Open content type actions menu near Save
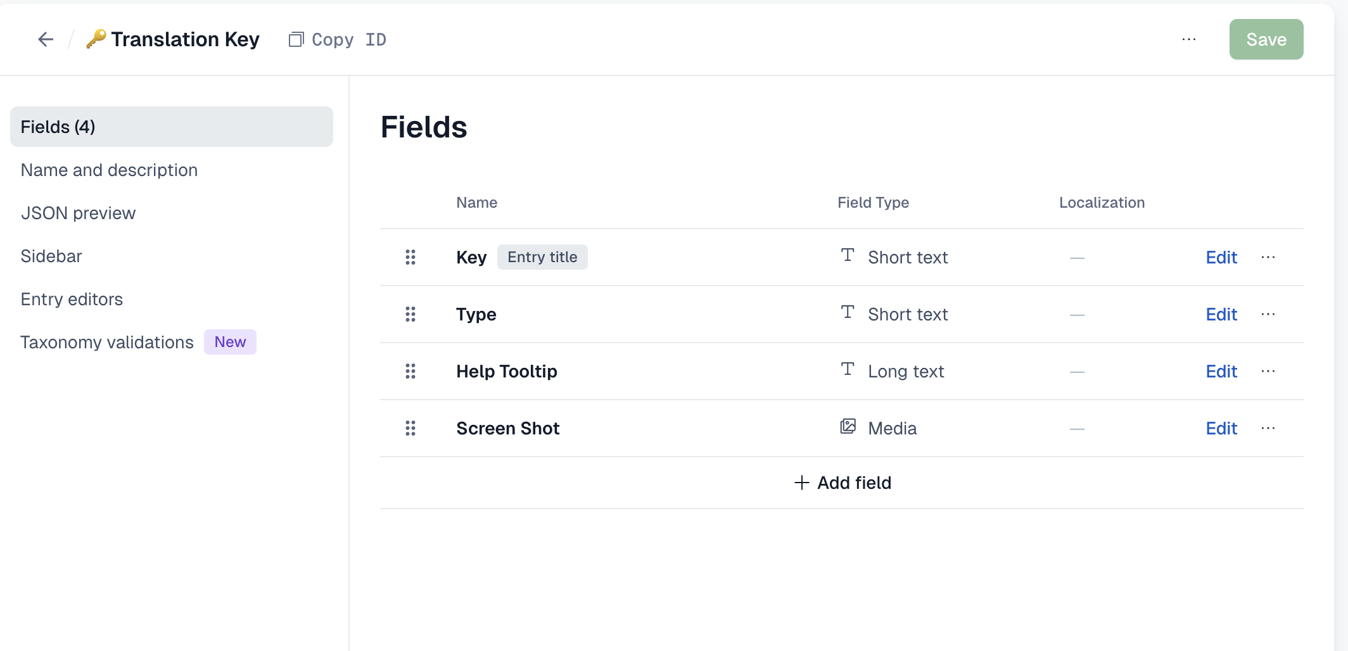Image resolution: width=1348 pixels, height=651 pixels. pyautogui.click(x=1189, y=39)
